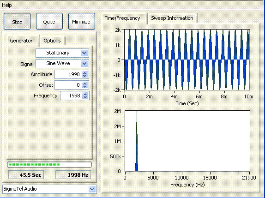265x198 pixels.
Task: Click the spectrum peak near 2000 Hz
Action: (137, 141)
